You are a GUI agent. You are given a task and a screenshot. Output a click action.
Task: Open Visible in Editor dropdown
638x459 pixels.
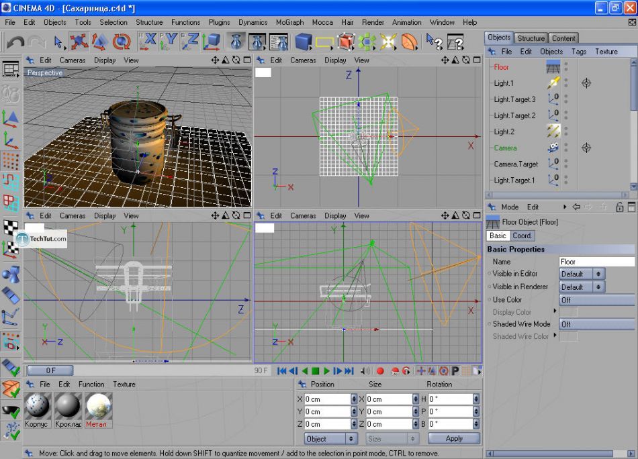coord(582,274)
